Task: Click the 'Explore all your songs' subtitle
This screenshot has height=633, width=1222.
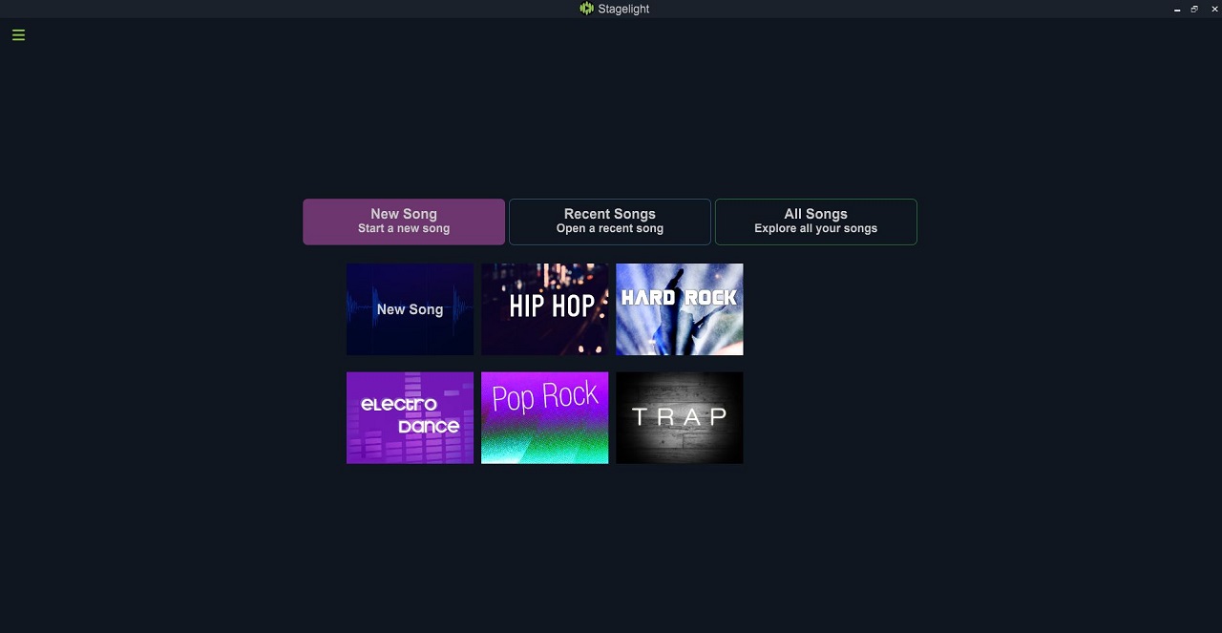Action: click(x=816, y=229)
